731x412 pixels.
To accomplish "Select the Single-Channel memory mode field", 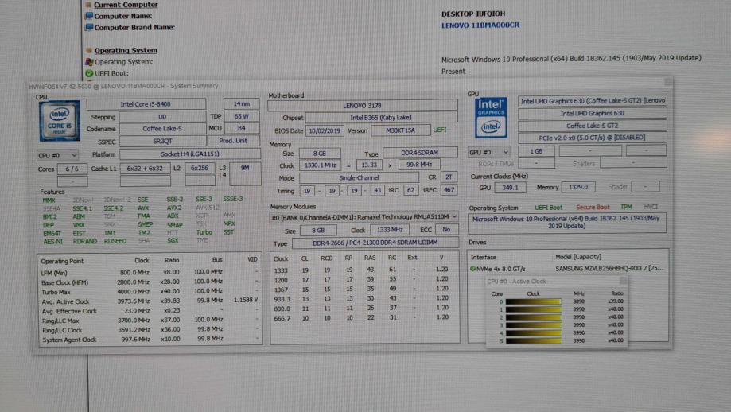I will coord(359,177).
